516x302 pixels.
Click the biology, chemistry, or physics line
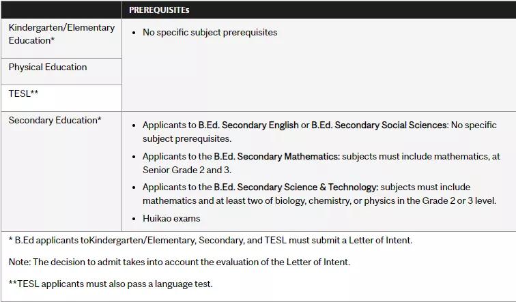coord(319,201)
